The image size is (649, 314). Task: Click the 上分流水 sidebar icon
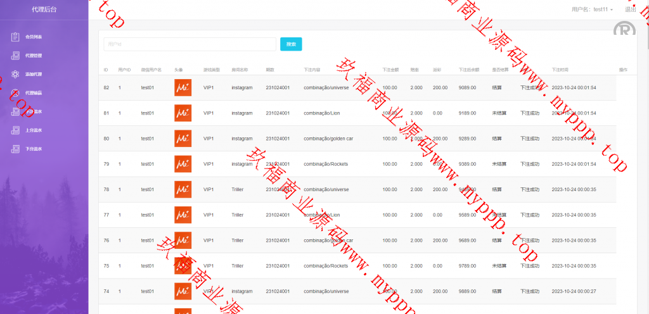pos(15,130)
